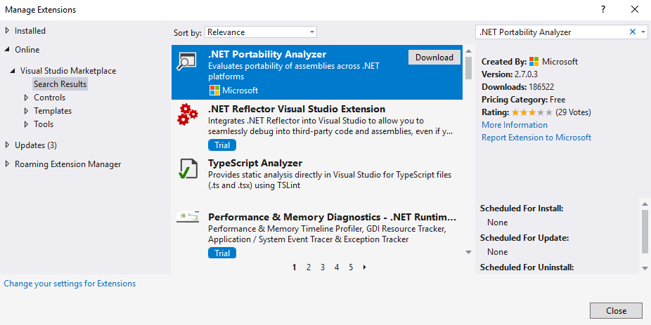651x325 pixels.
Task: Click the Microsoft logo in the selected result
Action: [x=214, y=91]
